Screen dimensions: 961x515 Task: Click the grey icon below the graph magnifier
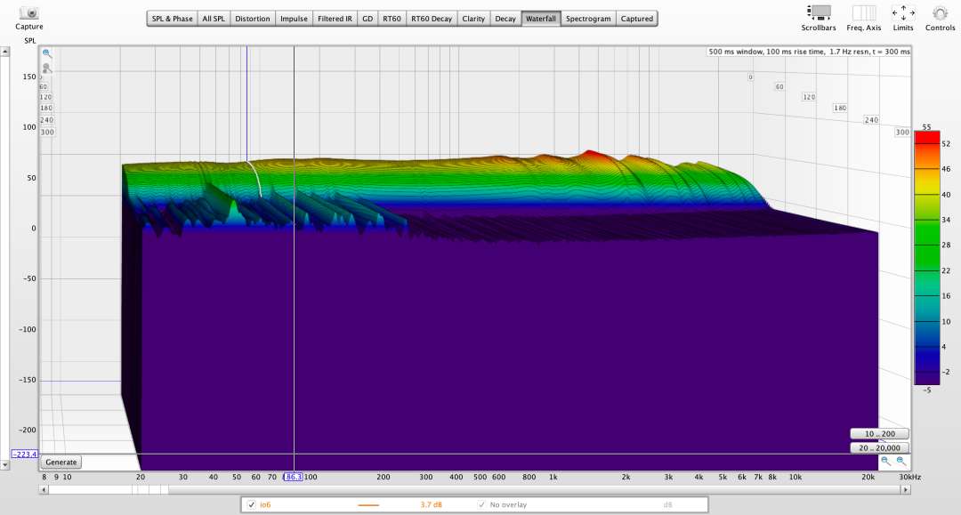[x=47, y=68]
